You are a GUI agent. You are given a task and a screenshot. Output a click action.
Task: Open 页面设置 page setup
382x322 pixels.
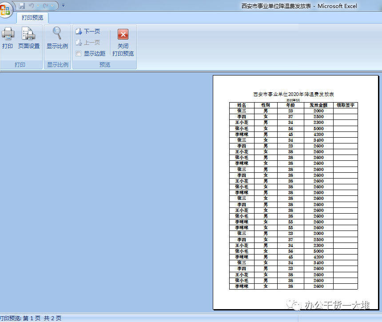29,38
